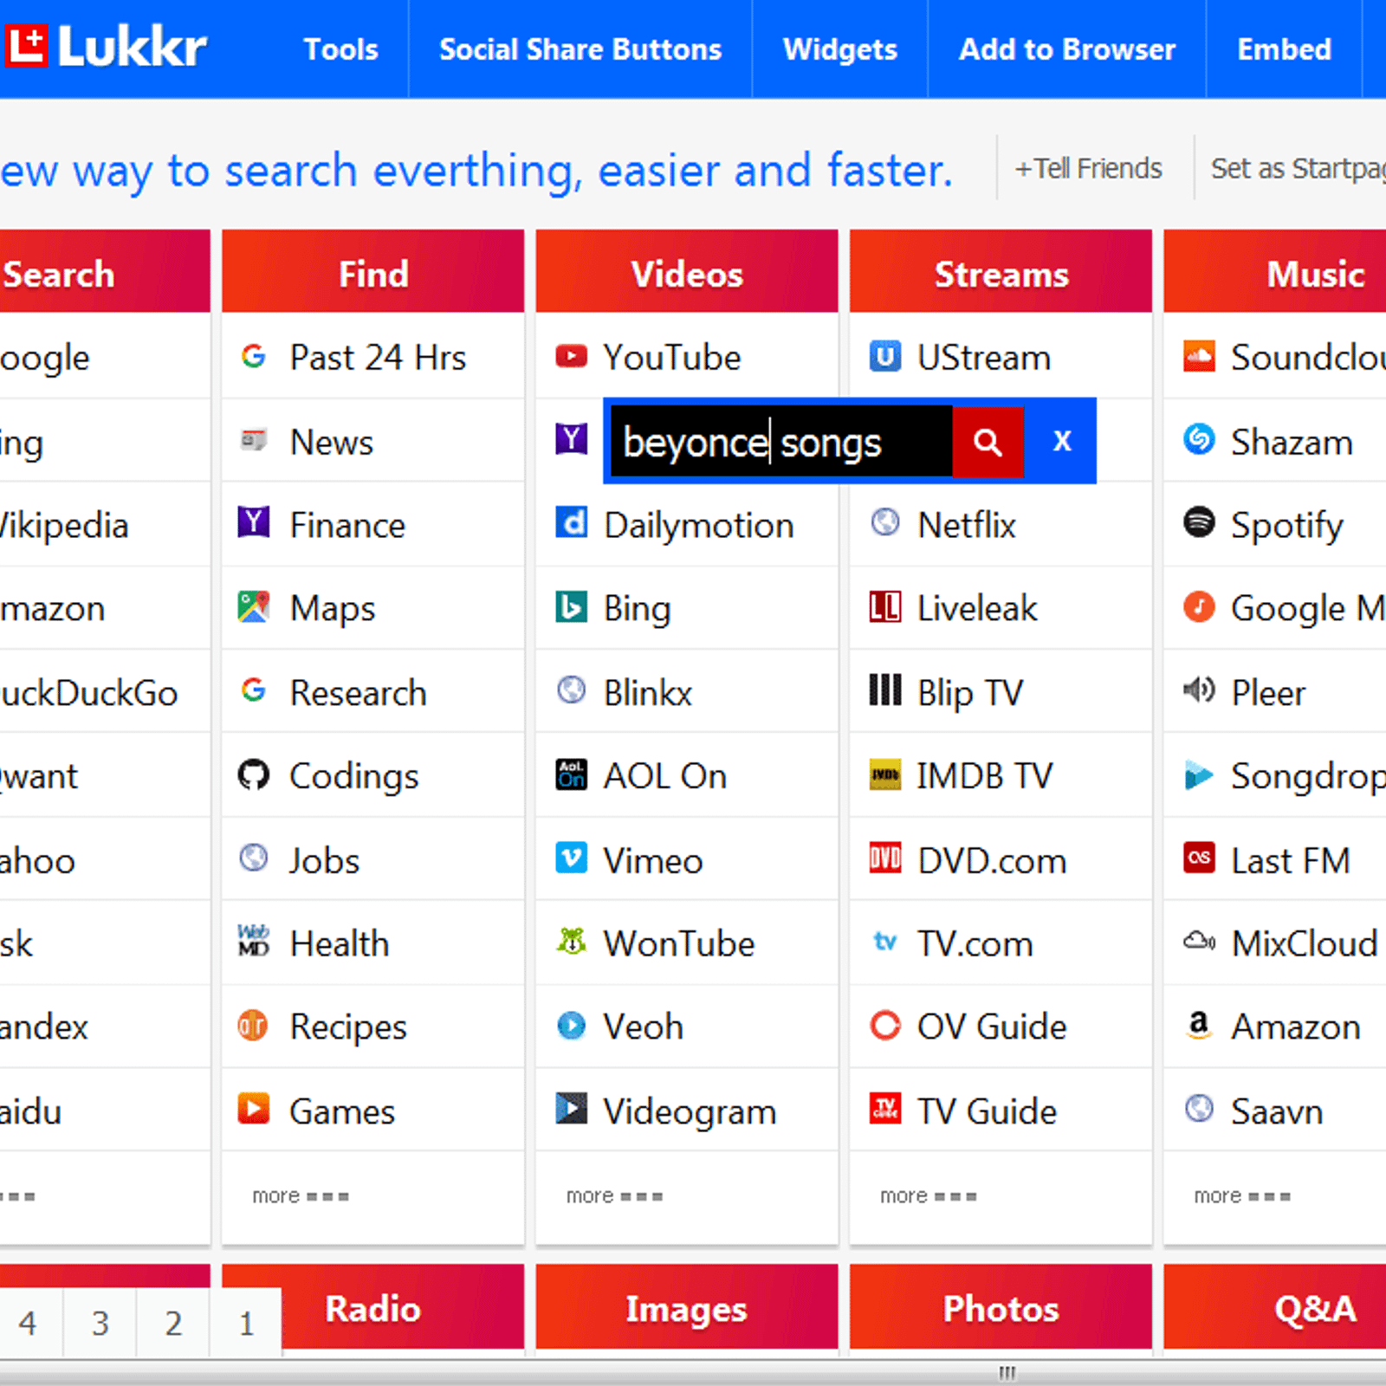Click the WebMD icon beside Health
The image size is (1386, 1386).
pos(253,941)
